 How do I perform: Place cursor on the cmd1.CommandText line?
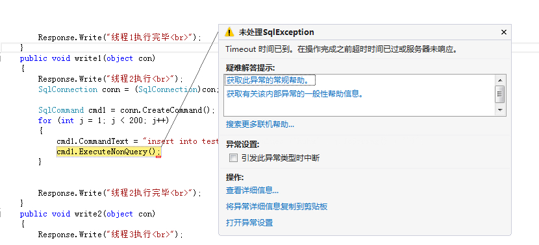point(138,141)
